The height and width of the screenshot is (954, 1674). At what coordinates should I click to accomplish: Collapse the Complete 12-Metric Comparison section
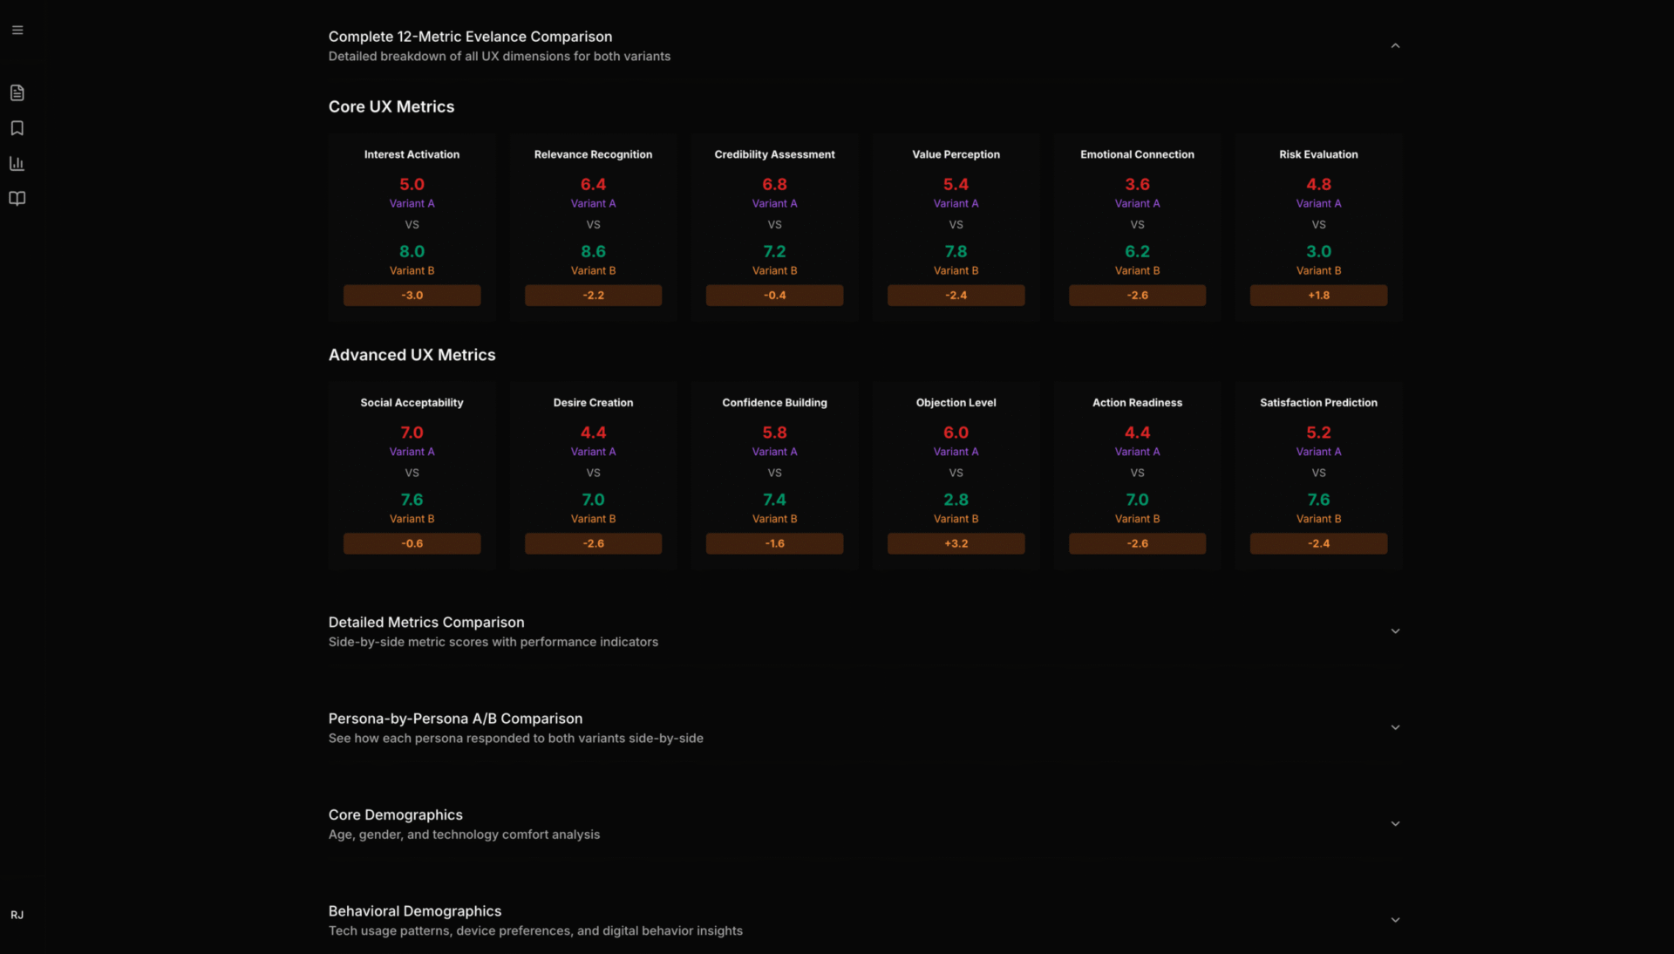pos(1395,46)
